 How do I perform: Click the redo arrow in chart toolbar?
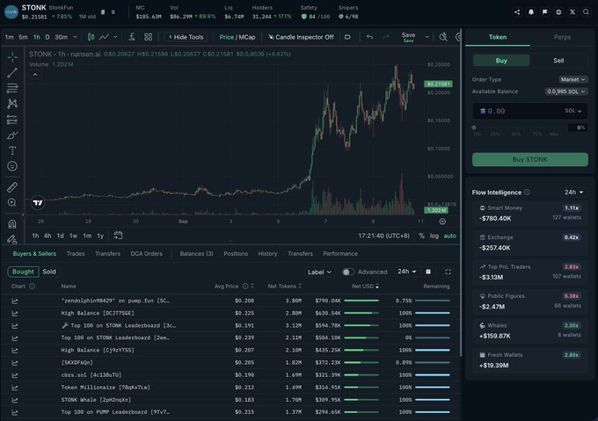coord(386,37)
